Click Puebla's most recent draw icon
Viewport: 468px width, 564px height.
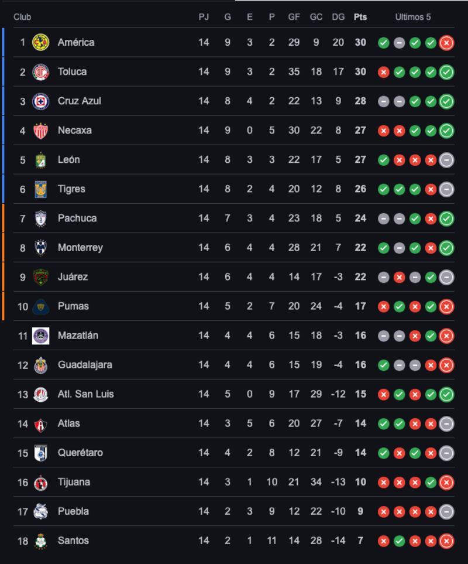click(446, 511)
